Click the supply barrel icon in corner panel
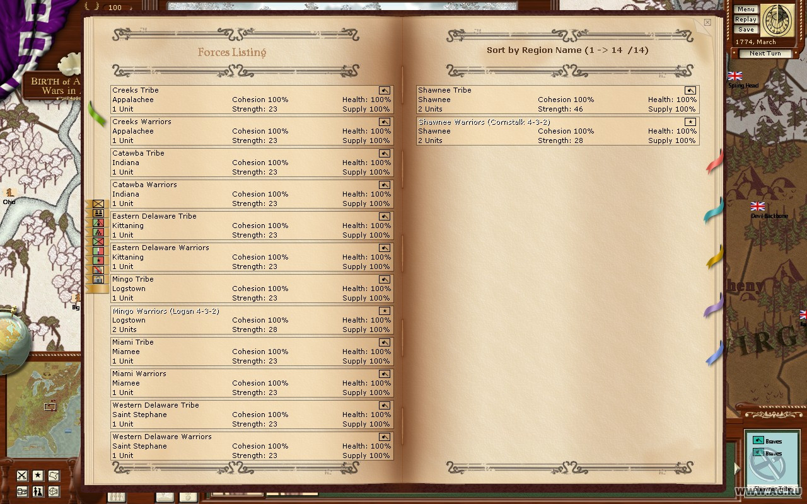This screenshot has width=807, height=504. pyautogui.click(x=22, y=491)
